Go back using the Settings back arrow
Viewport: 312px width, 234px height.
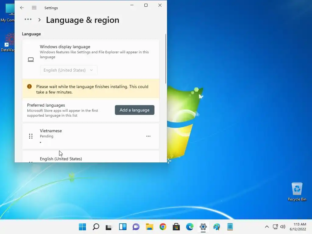point(22,8)
